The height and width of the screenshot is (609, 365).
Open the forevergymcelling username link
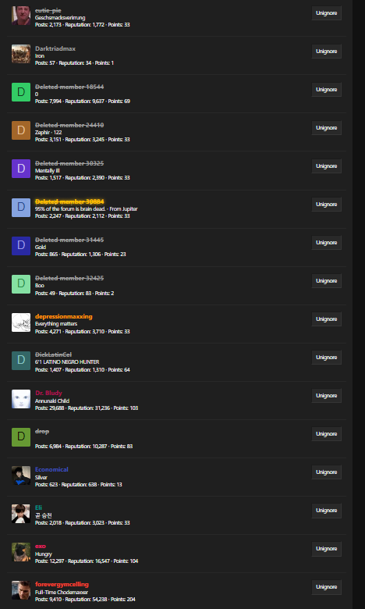[62, 584]
